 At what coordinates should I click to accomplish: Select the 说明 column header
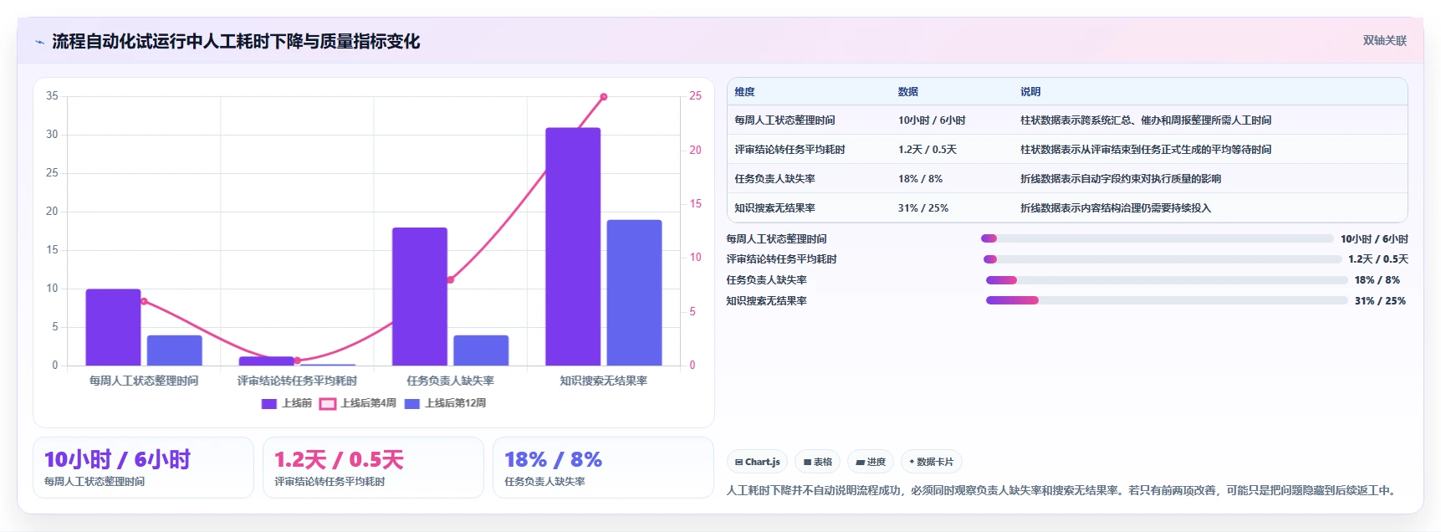click(x=1030, y=92)
